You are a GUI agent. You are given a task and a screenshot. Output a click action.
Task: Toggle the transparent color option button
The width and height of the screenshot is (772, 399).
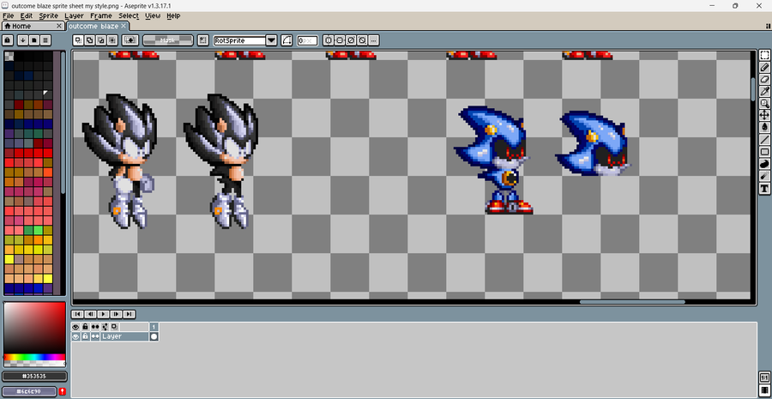tap(130, 40)
